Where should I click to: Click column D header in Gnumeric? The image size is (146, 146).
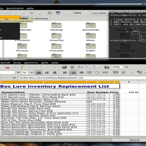98,82
